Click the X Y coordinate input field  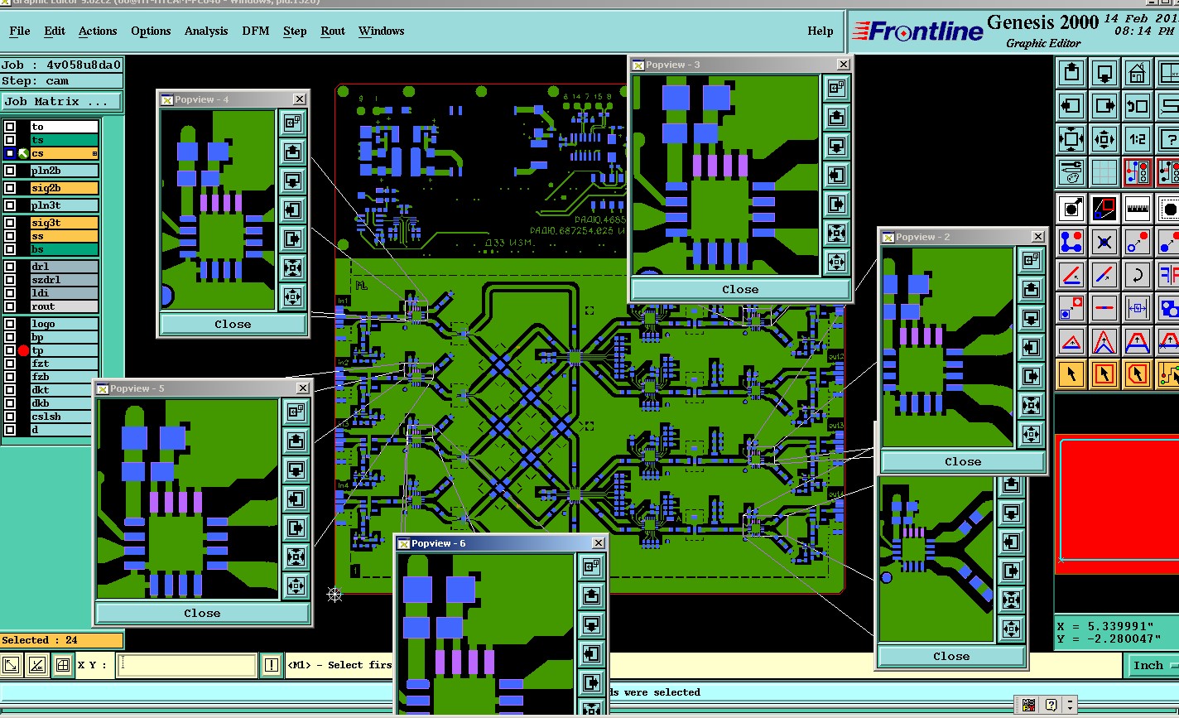(186, 665)
